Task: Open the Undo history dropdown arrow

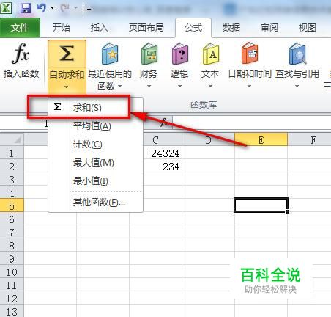Action: pyautogui.click(x=52, y=8)
